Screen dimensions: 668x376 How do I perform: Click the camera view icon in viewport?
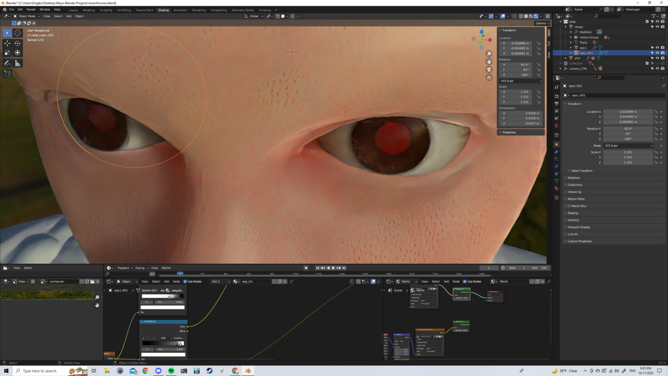click(x=489, y=69)
